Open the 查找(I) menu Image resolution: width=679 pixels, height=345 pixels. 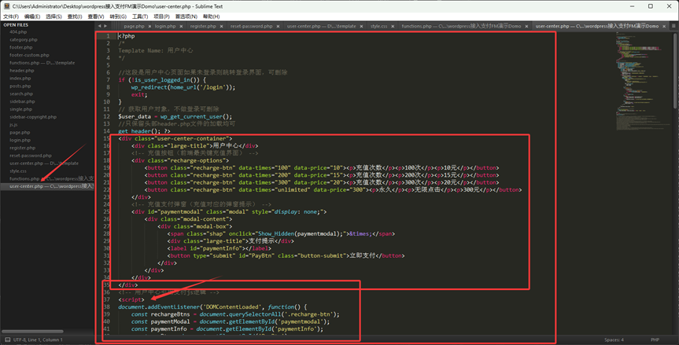click(75, 17)
